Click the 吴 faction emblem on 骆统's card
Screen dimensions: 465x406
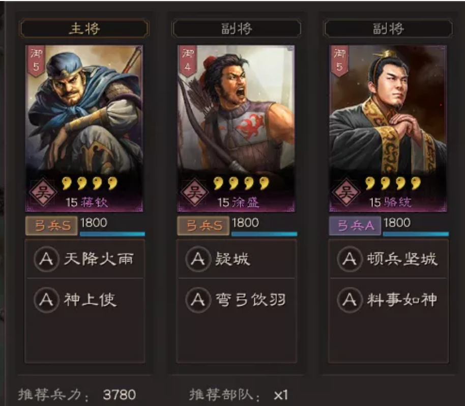(x=346, y=192)
